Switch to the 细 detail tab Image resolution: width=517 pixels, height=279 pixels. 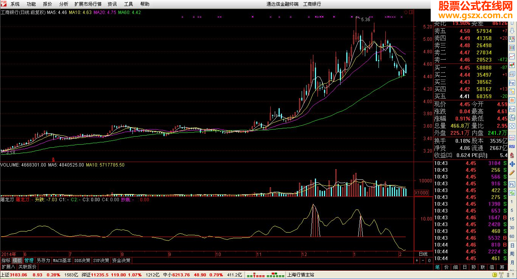click(x=456, y=267)
